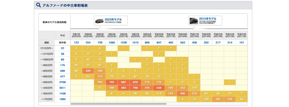Viewport: 289px width, 107px height.
Task: Click the 2015年モデル title link
Action: click(x=207, y=19)
